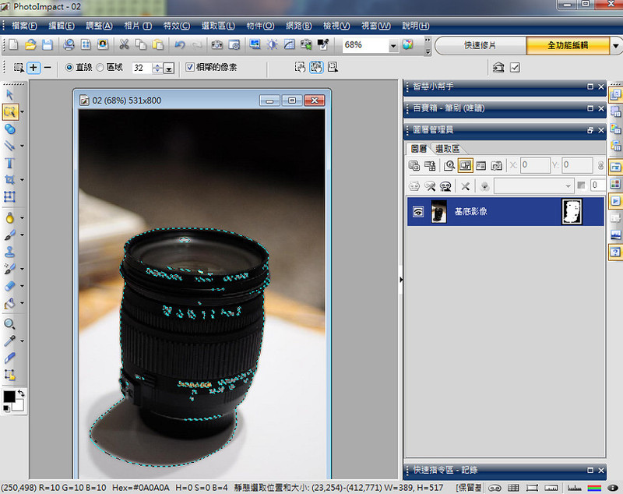
Task: Paste from the clipboard icon
Action: 158,44
